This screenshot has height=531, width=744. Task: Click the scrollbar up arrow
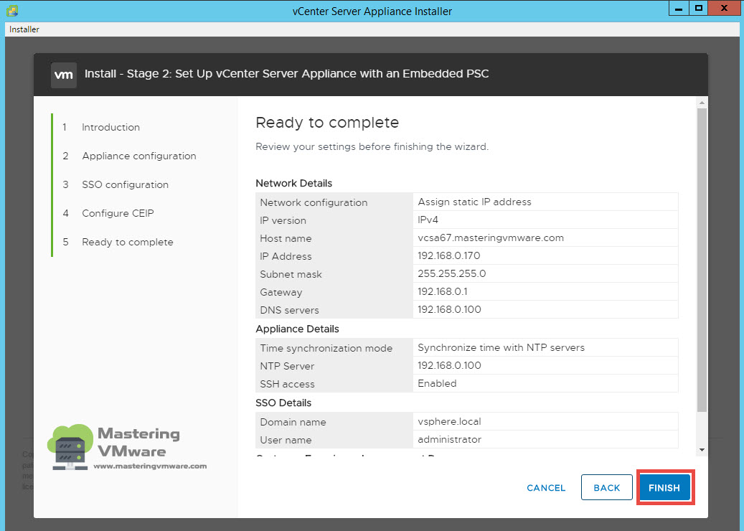(702, 103)
